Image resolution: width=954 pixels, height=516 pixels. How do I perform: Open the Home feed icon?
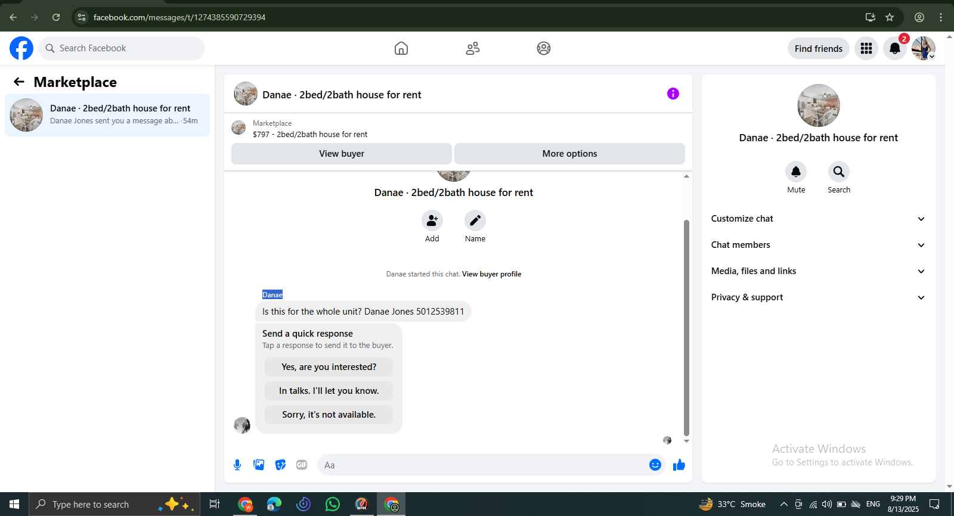point(401,48)
